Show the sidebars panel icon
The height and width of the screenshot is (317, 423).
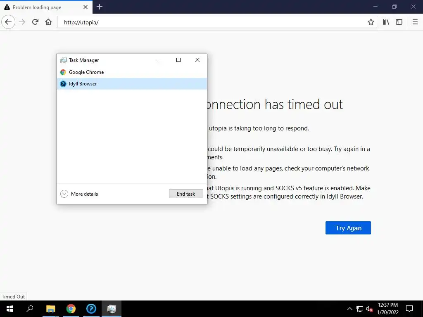pyautogui.click(x=399, y=22)
